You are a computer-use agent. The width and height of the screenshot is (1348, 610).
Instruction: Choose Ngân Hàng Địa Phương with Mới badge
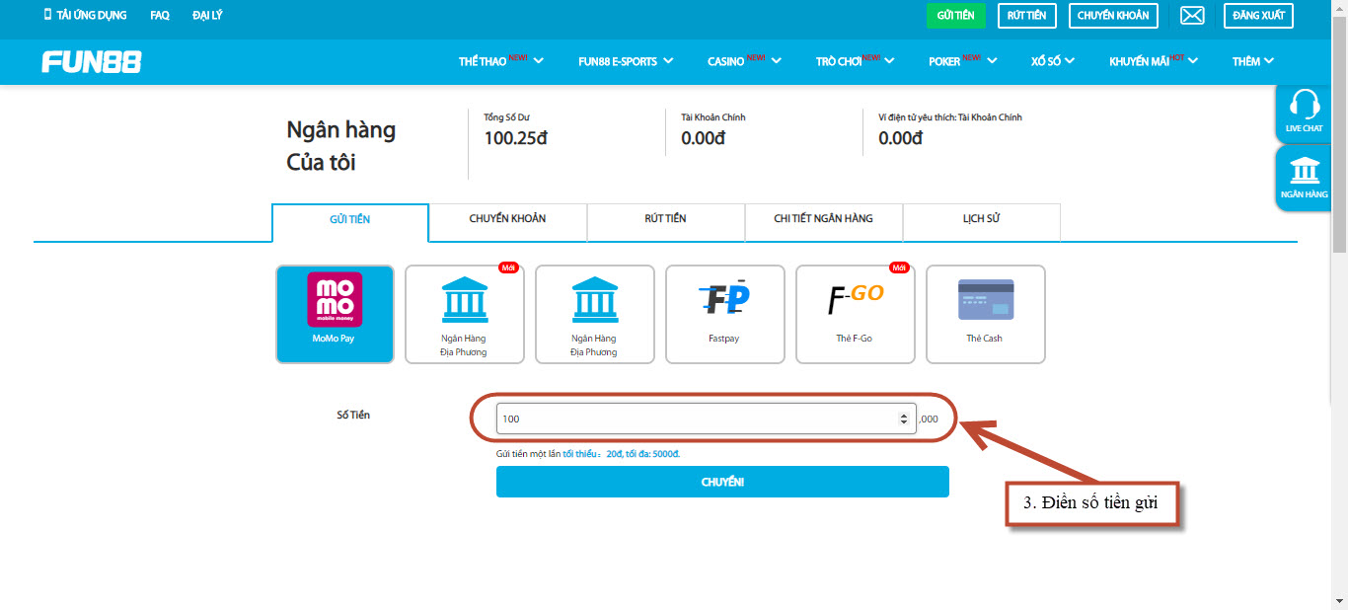tap(464, 314)
